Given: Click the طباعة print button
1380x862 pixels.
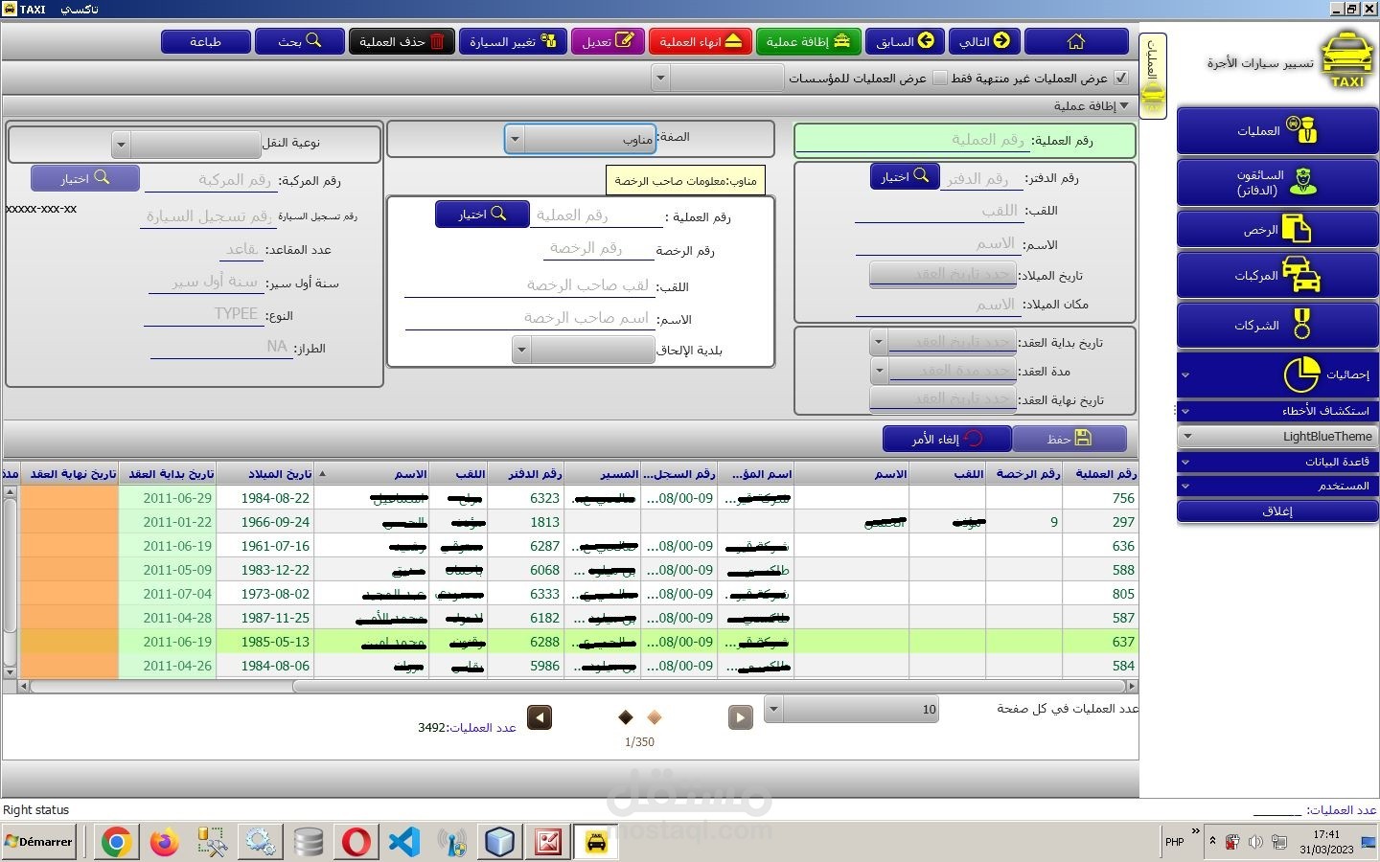Looking at the screenshot, I should pyautogui.click(x=206, y=41).
